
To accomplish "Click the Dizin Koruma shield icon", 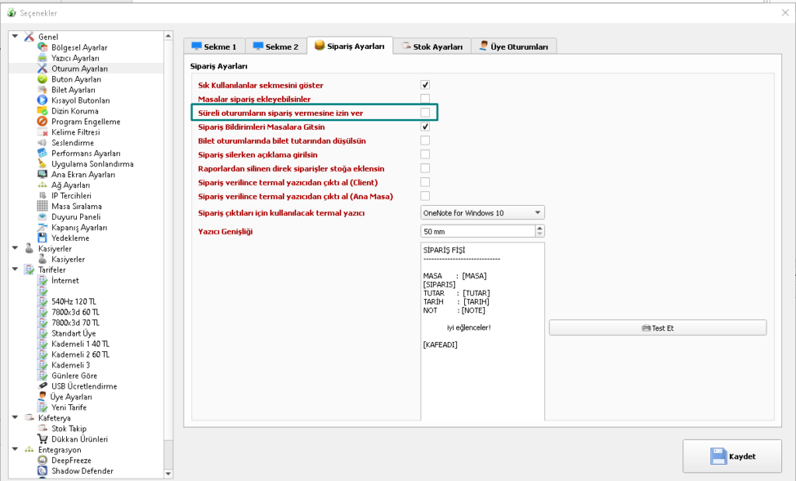I will tap(43, 111).
